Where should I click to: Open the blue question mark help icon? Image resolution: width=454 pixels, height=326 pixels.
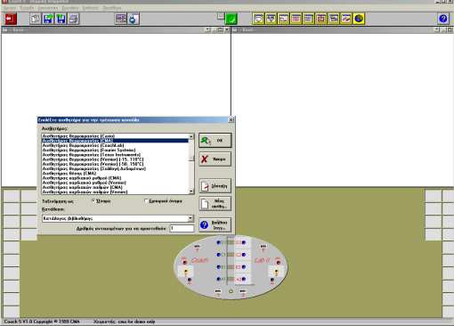point(443,19)
